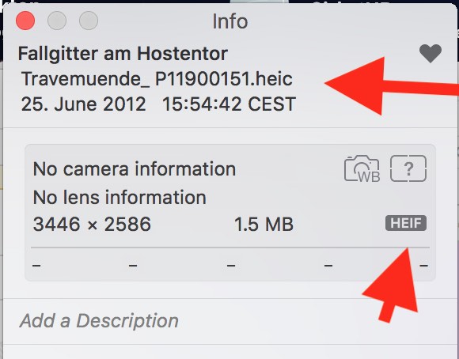Edit the title Fallgitter am Hostentor

pyautogui.click(x=123, y=54)
